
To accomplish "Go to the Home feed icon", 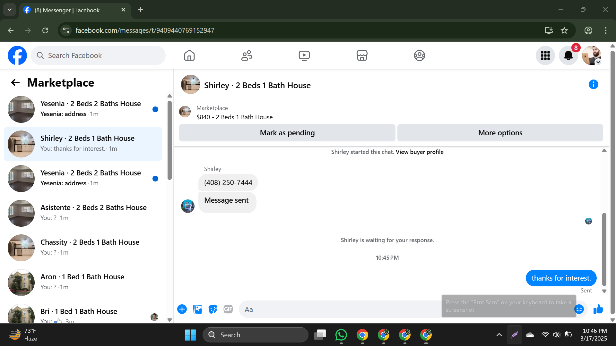I will coord(189,55).
